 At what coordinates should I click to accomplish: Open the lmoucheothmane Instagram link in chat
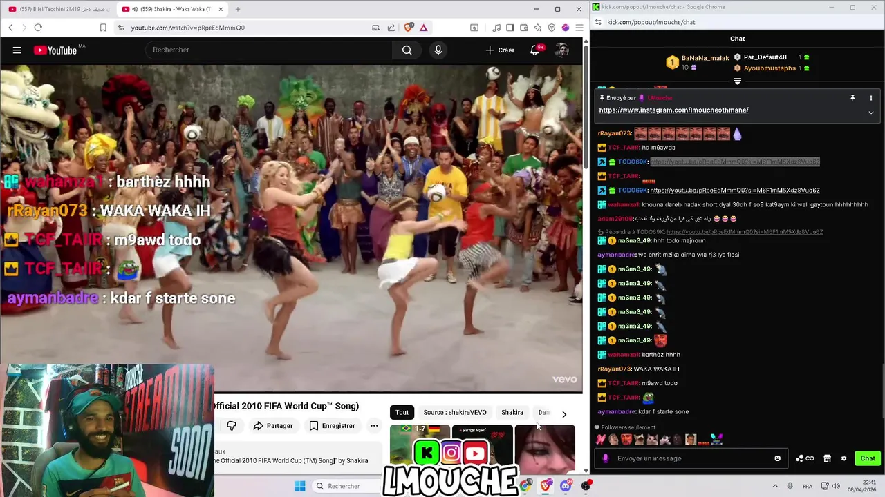point(673,110)
